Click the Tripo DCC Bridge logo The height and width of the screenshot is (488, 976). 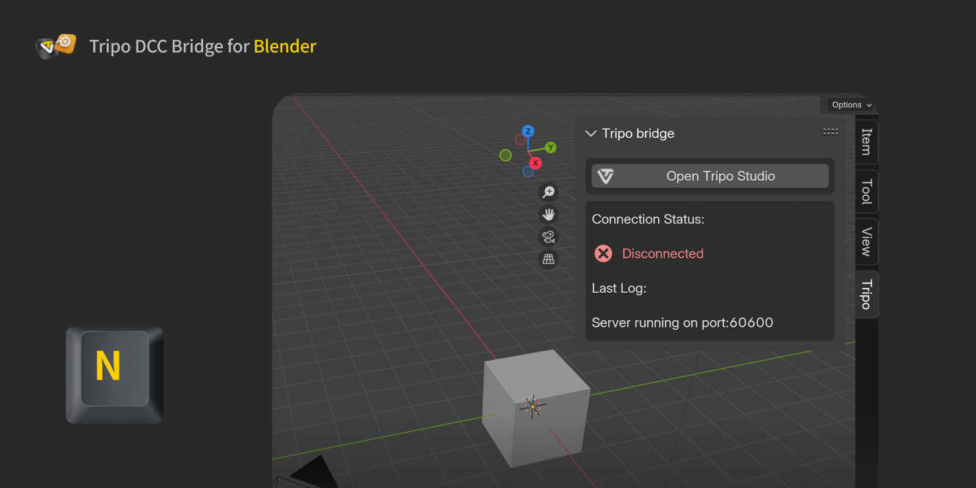click(56, 46)
